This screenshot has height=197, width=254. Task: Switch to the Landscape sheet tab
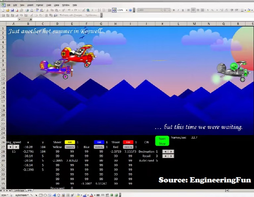click(19, 190)
